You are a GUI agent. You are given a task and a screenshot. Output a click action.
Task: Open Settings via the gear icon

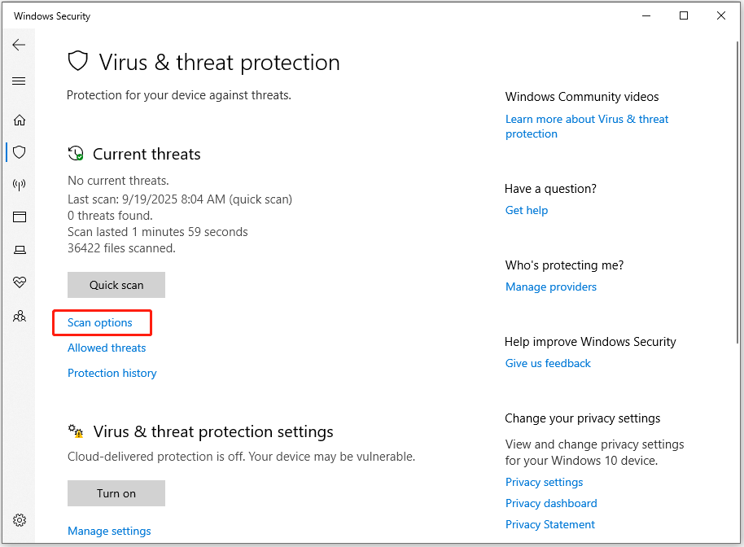[19, 520]
